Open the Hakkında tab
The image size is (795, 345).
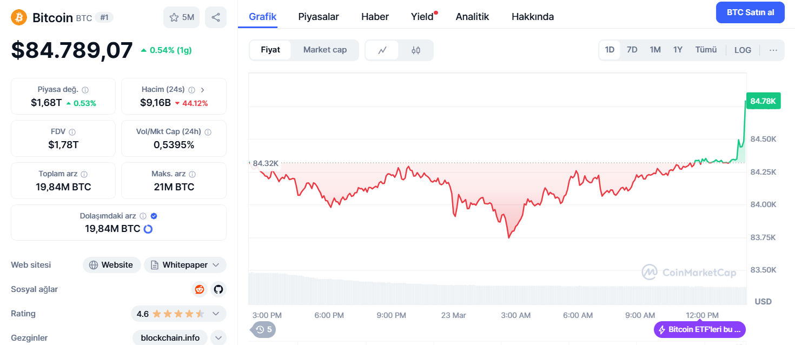pyautogui.click(x=533, y=17)
